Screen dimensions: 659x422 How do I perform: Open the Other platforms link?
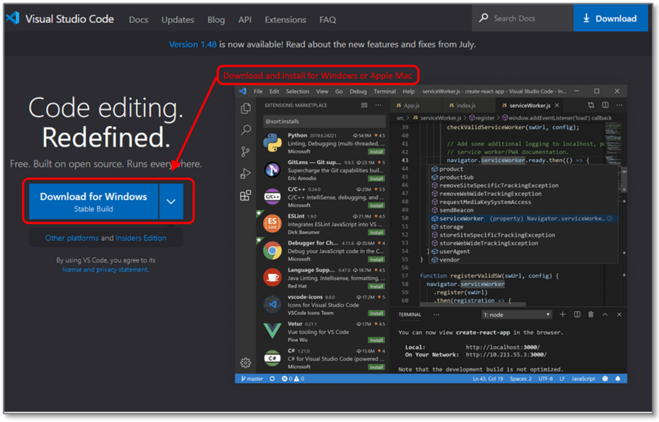[x=71, y=238]
